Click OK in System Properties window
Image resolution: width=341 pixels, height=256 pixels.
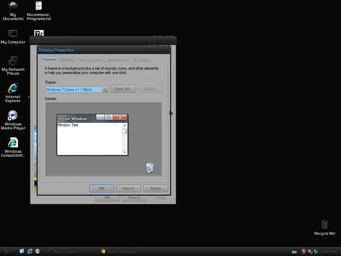point(108,198)
